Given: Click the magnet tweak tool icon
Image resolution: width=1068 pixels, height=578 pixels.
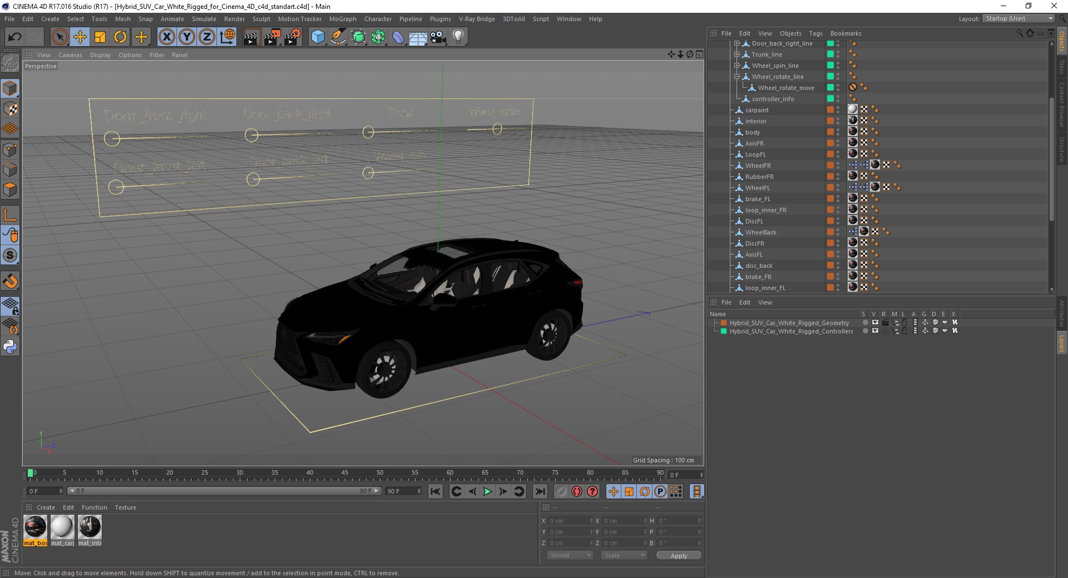Looking at the screenshot, I should pos(10,281).
